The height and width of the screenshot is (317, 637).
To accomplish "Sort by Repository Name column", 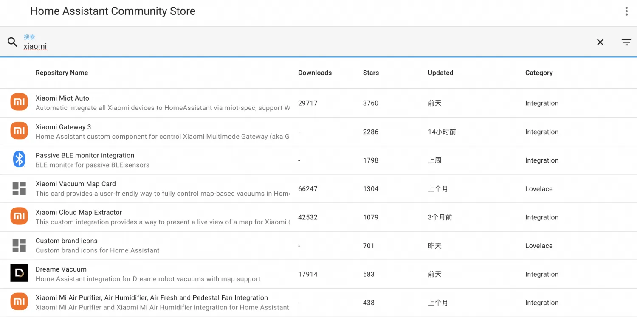I will [62, 73].
